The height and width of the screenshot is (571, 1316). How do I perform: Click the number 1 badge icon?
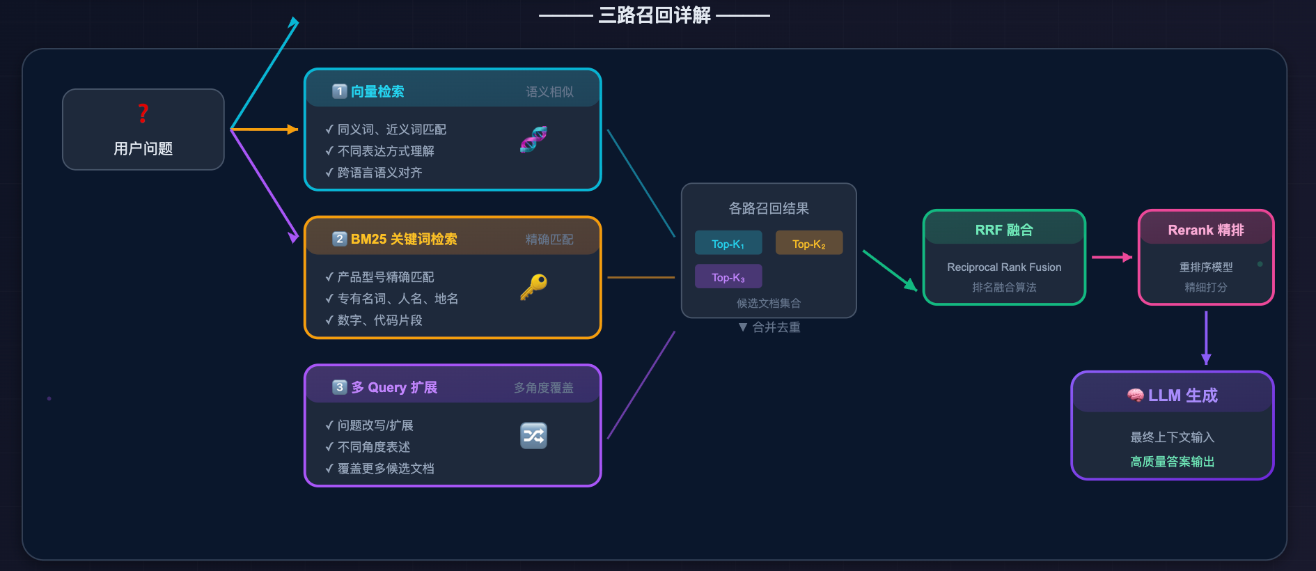(340, 91)
